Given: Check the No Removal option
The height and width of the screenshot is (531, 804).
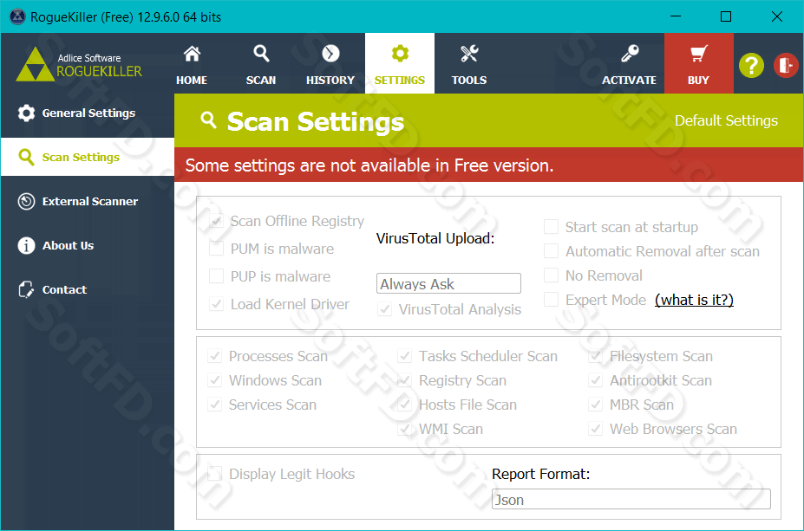Looking at the screenshot, I should (552, 275).
